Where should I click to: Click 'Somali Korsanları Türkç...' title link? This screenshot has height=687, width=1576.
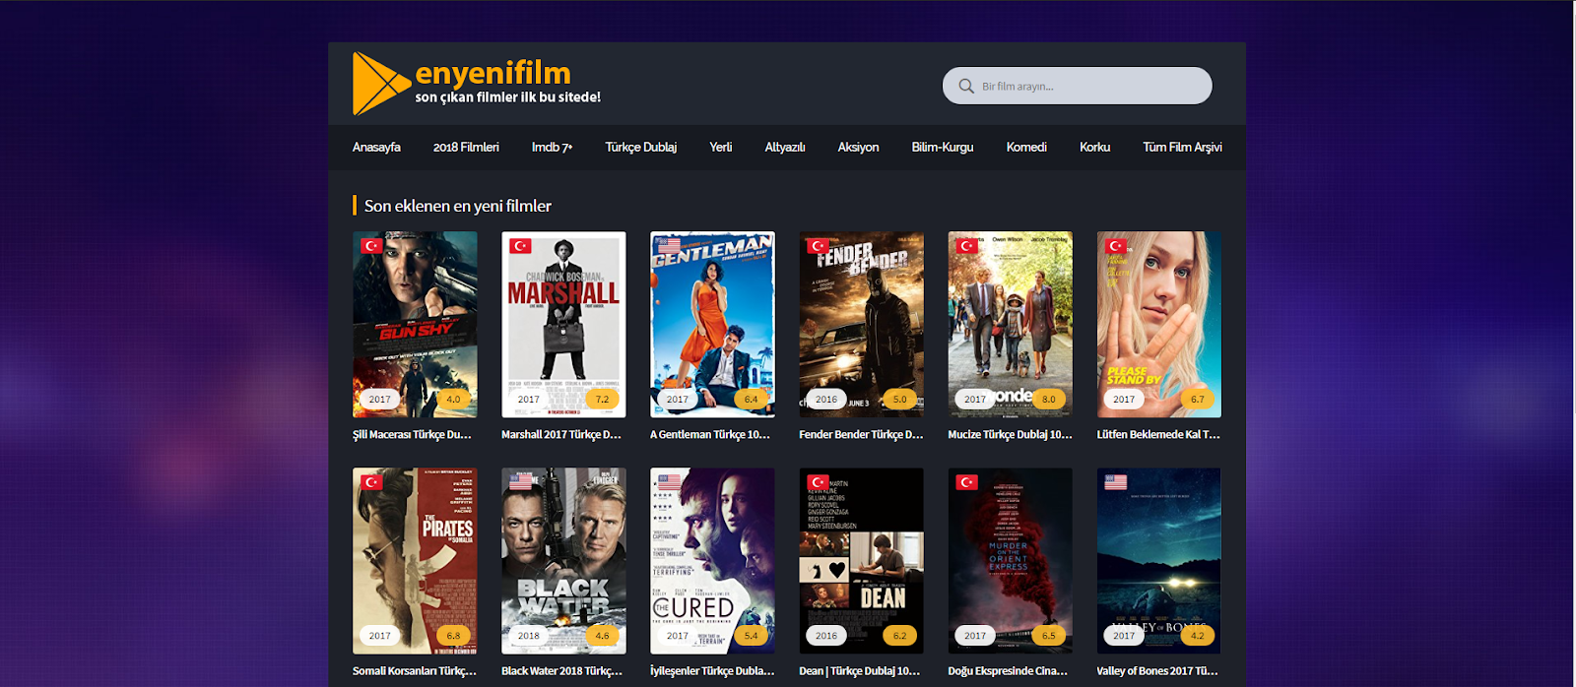[415, 670]
